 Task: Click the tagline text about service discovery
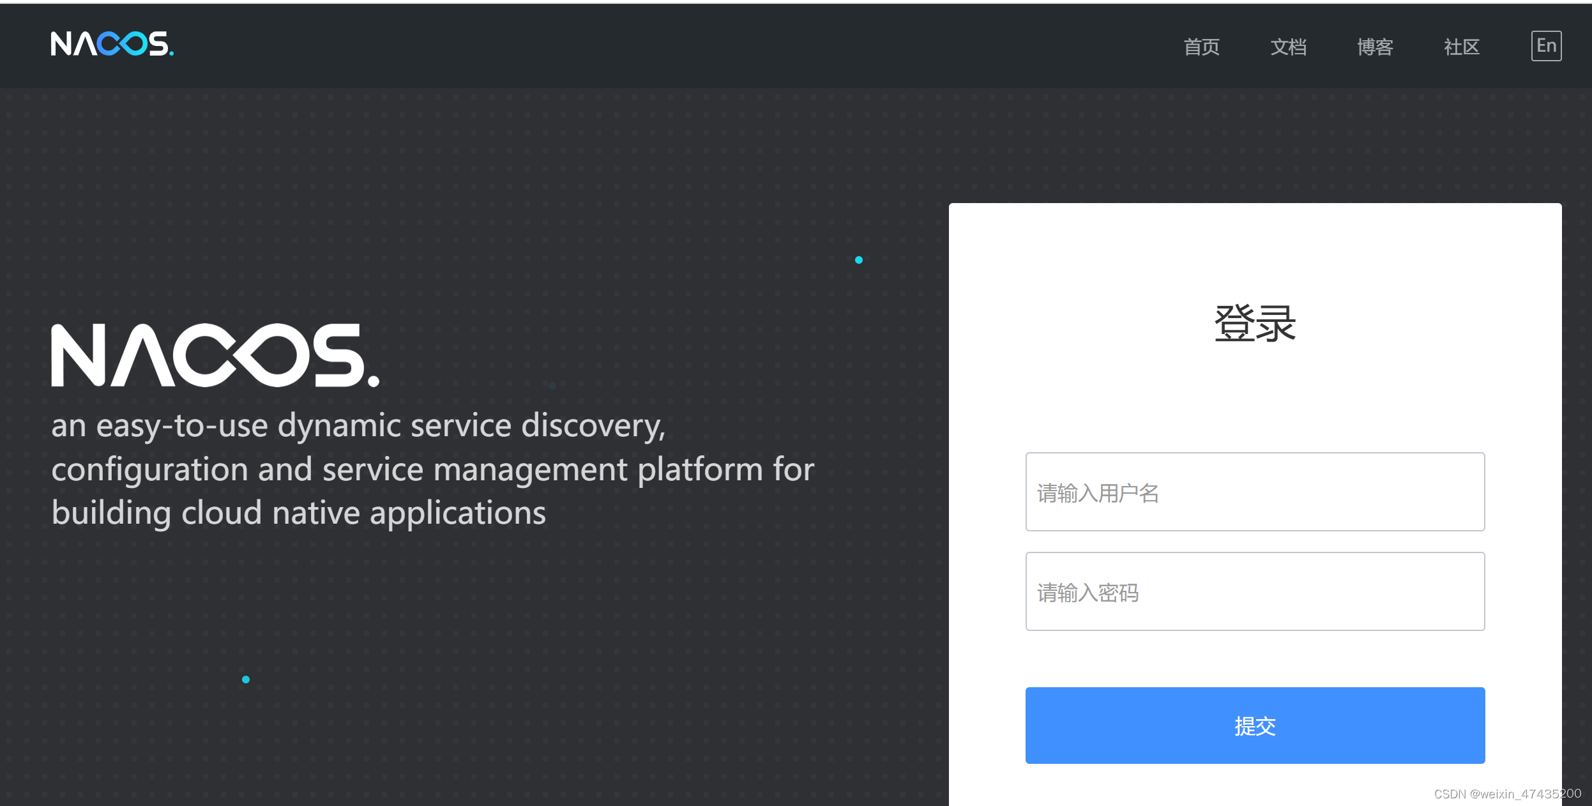coord(432,469)
